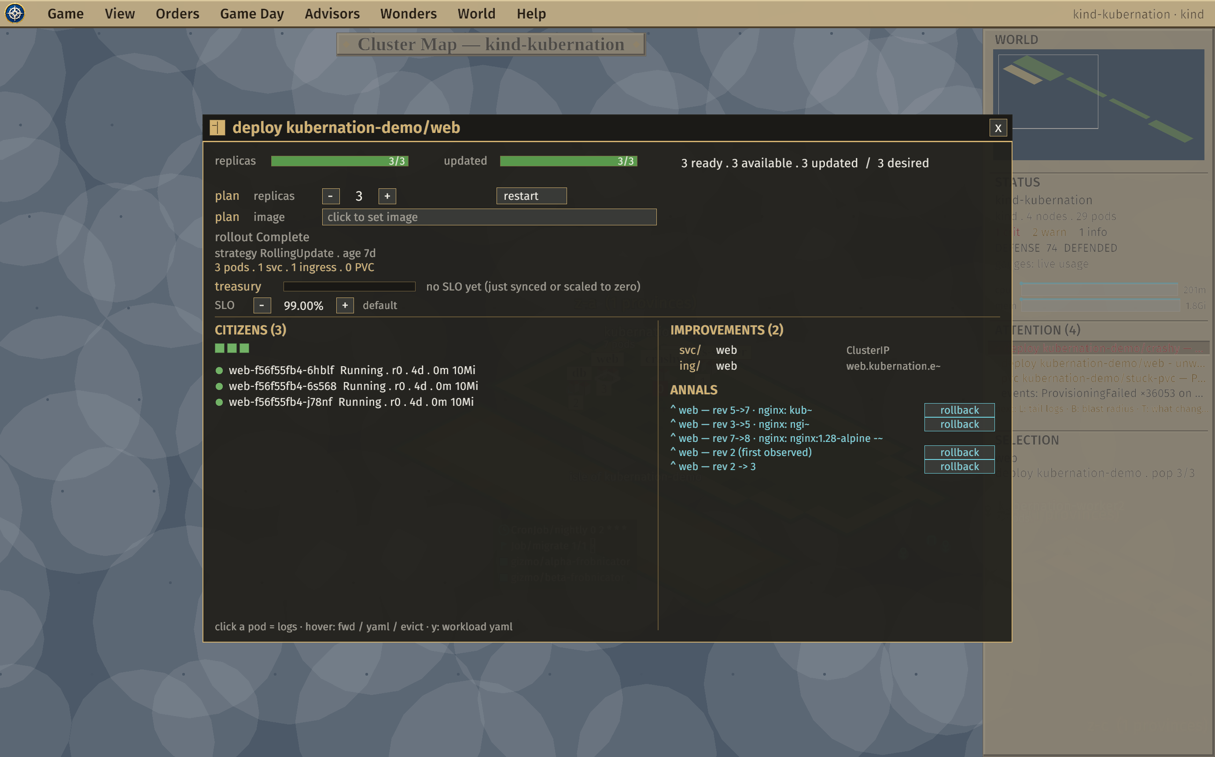This screenshot has width=1215, height=757.
Task: Click the ClusterIP service type text
Action: click(x=868, y=350)
